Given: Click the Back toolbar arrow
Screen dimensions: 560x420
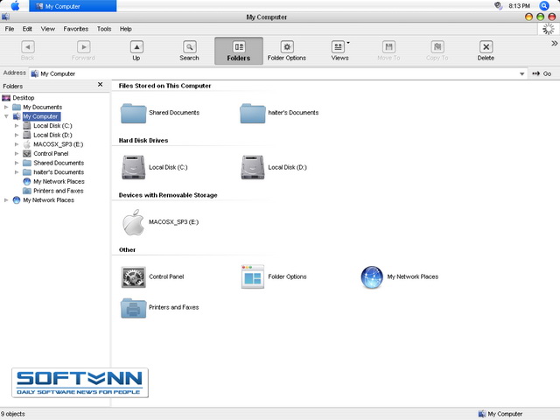Looking at the screenshot, I should [28, 46].
